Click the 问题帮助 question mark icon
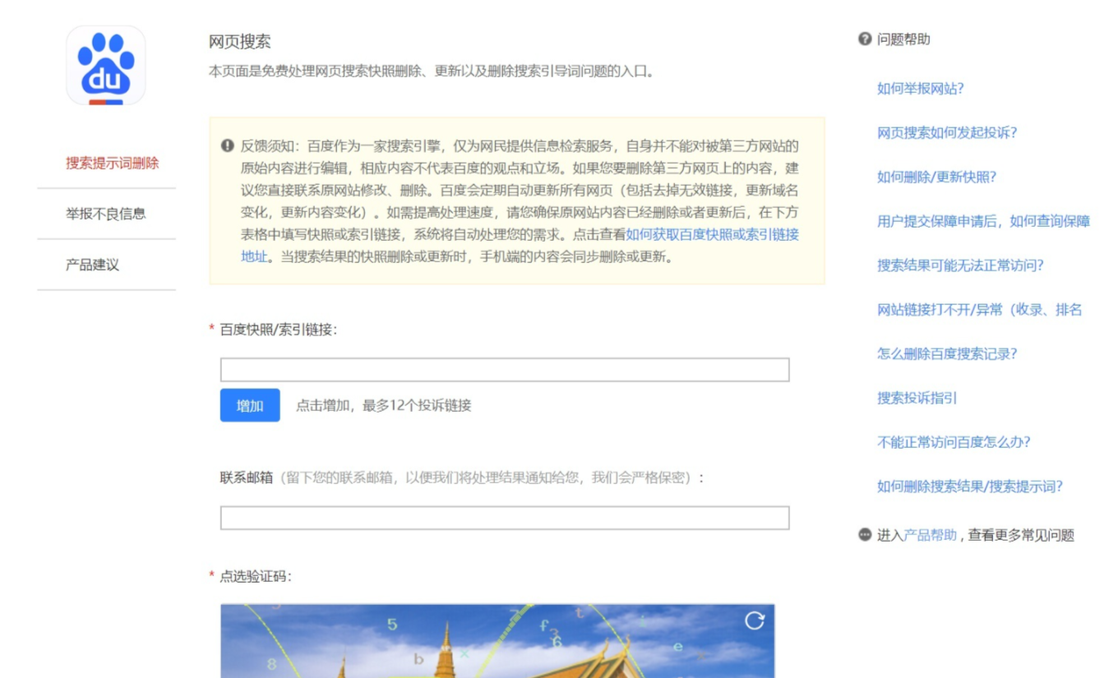Screen dimensions: 1104x678 tap(864, 39)
